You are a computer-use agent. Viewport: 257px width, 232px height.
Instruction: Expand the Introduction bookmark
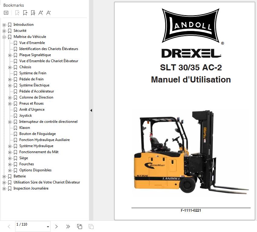[4, 25]
